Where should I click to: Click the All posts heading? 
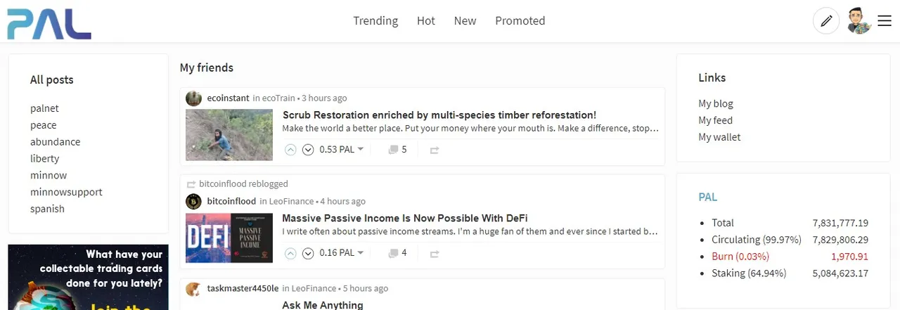(x=52, y=80)
